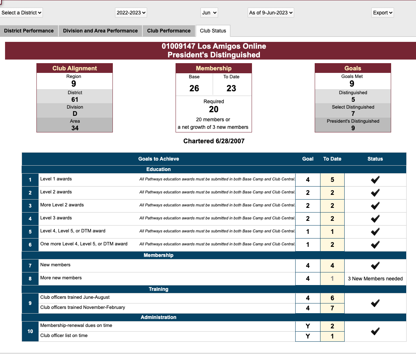
Task: Click checkmark status for Administration goal 10
Action: tap(375, 331)
